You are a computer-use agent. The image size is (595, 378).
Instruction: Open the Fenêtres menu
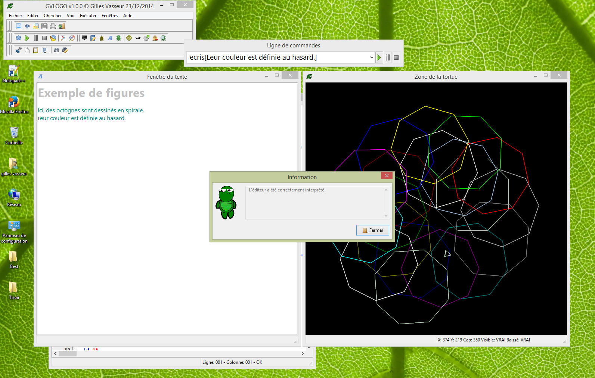click(109, 16)
